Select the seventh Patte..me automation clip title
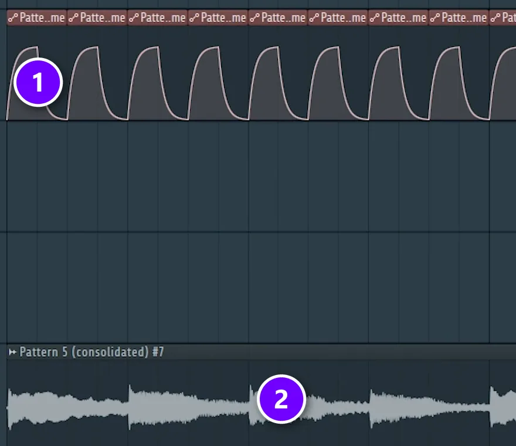This screenshot has width=516, height=446. (404, 18)
